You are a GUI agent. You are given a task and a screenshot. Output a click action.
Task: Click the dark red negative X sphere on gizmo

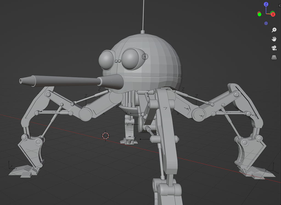pos(258,12)
